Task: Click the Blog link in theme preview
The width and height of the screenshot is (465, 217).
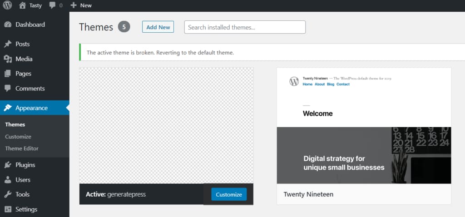Action: tap(331, 84)
